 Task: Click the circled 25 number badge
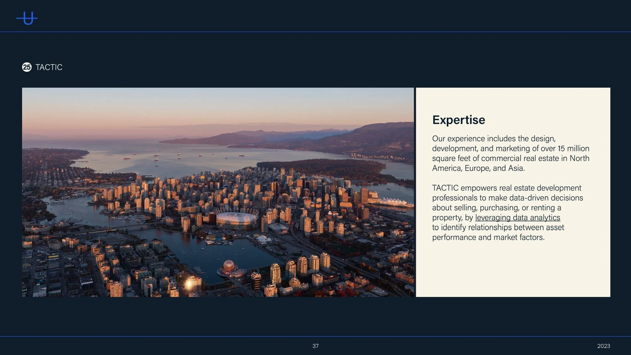click(x=27, y=67)
